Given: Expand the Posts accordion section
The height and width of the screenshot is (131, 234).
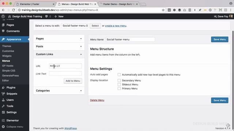Looking at the screenshot, I should 59,46.
